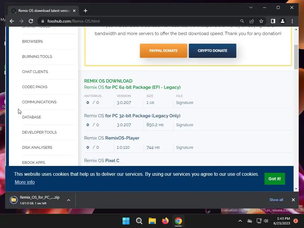Open the CHAT CLIENTS category
Screen dimensions: 304x228
point(35,72)
